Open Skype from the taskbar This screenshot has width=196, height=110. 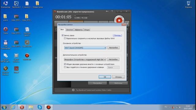40,107
